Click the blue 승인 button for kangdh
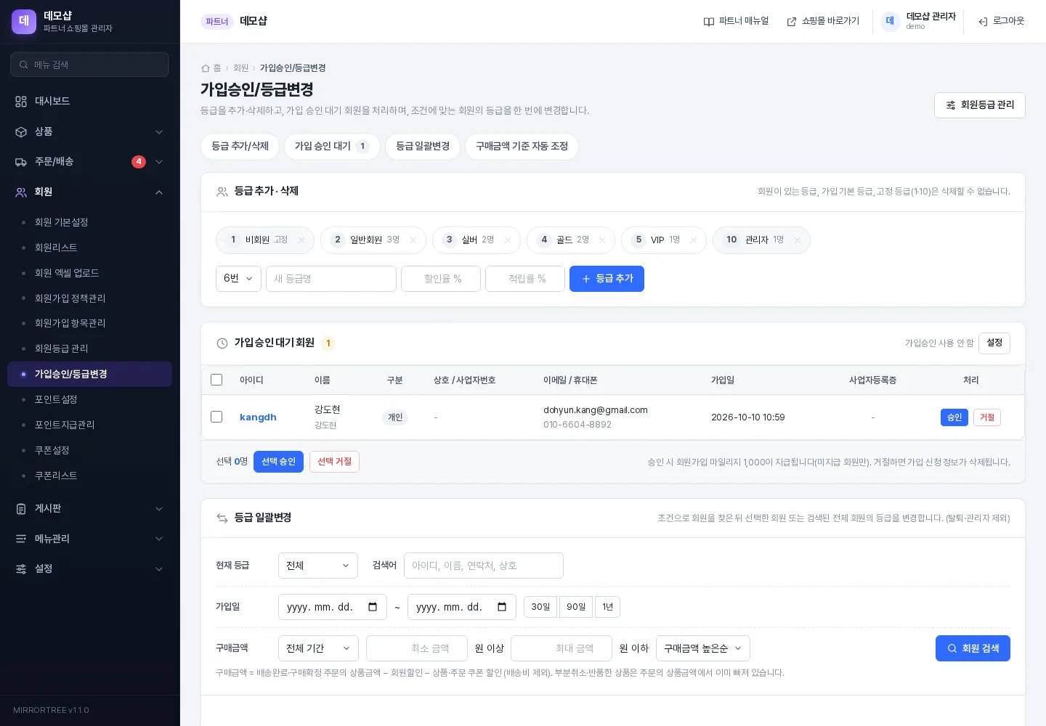The width and height of the screenshot is (1046, 726). click(x=954, y=417)
